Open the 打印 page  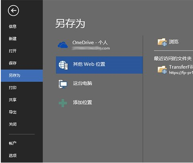point(13,88)
